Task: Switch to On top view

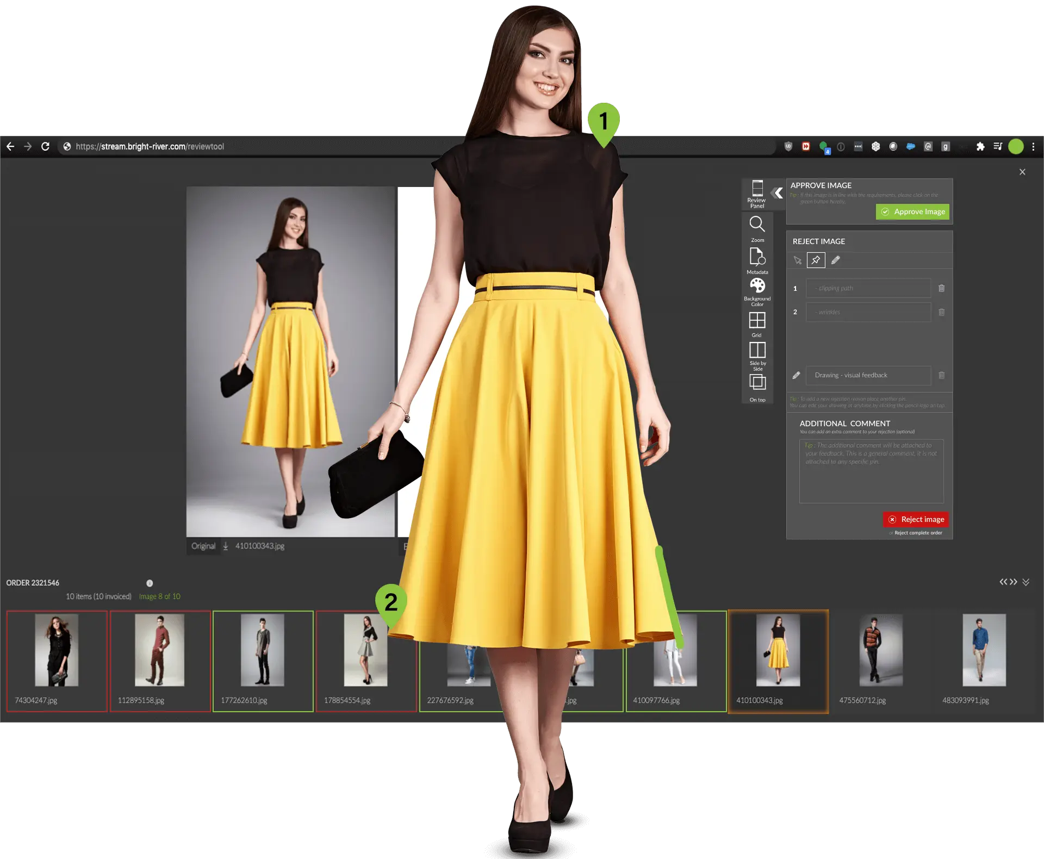Action: click(757, 382)
